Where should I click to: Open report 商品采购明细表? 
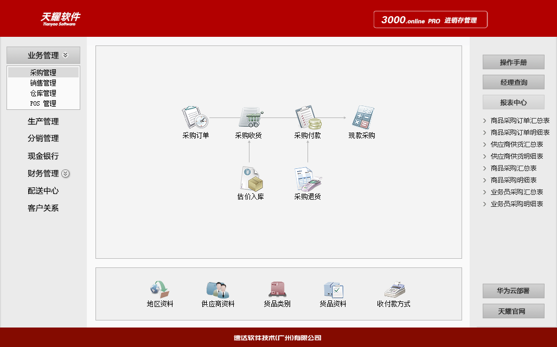pos(514,180)
